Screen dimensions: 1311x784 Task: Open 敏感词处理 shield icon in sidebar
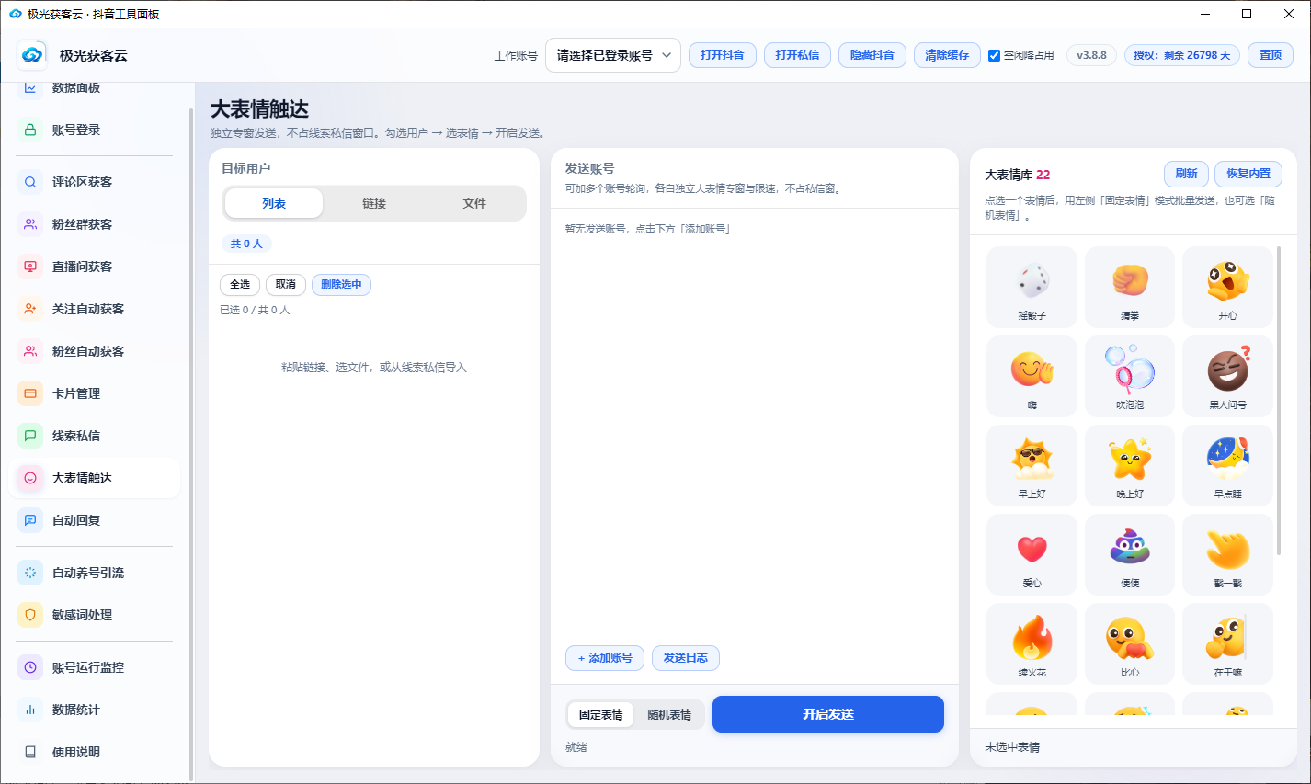click(30, 615)
